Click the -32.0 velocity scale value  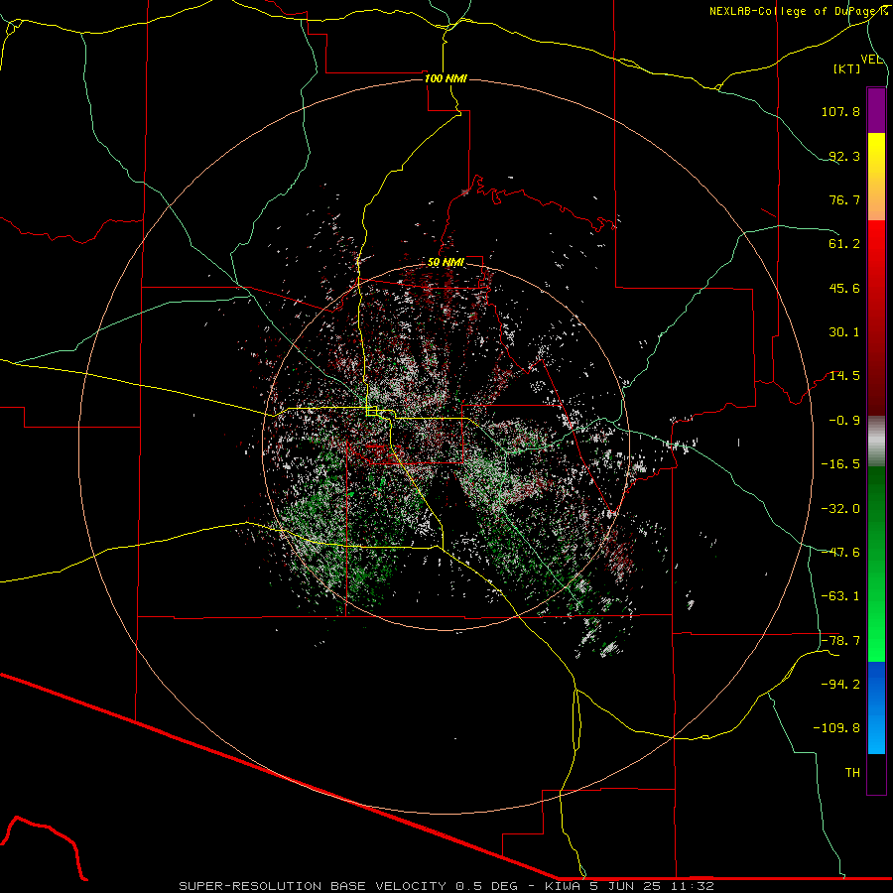point(840,509)
